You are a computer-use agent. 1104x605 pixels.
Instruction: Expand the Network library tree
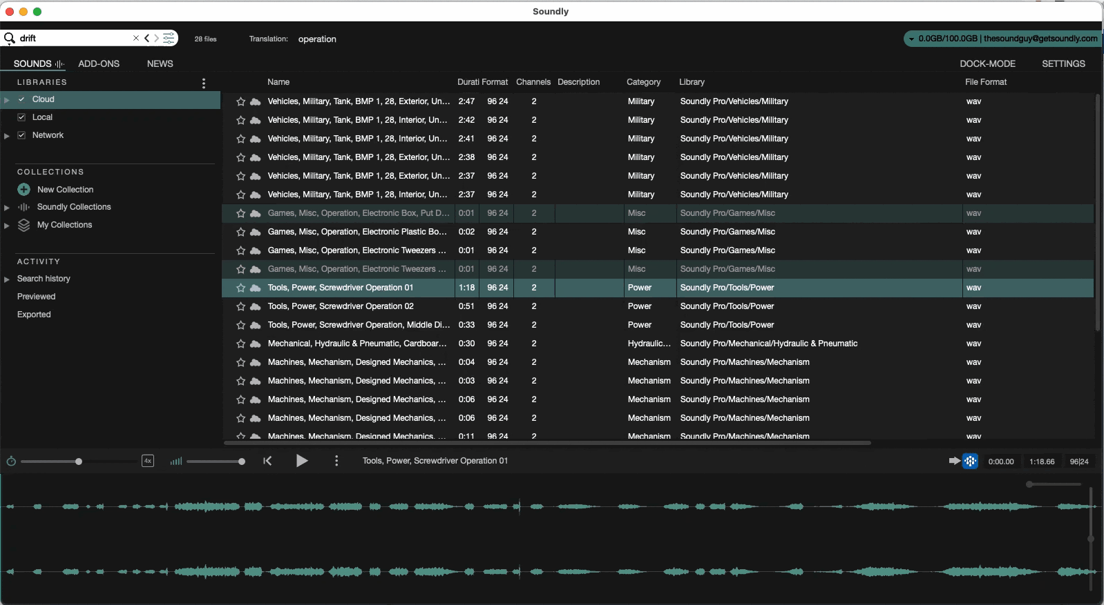click(x=7, y=136)
